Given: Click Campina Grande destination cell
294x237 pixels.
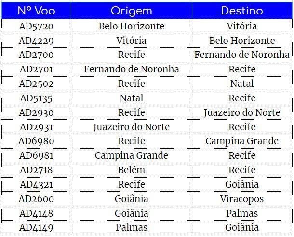Looking at the screenshot, I should point(242,141).
